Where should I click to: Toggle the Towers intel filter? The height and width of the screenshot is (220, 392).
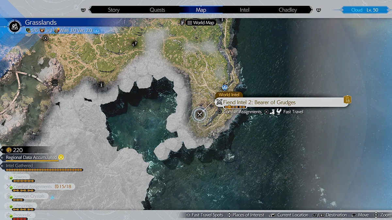[20, 177]
